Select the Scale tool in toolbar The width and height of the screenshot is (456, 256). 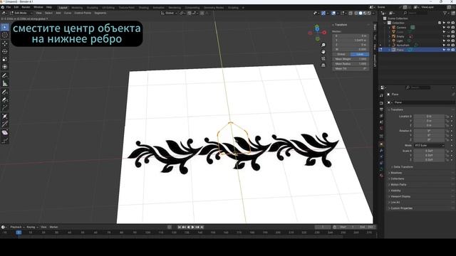pos(5,59)
